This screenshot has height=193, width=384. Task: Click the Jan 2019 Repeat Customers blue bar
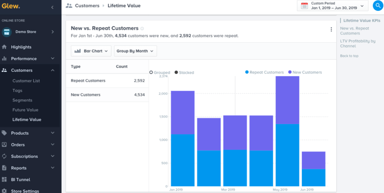(183, 160)
